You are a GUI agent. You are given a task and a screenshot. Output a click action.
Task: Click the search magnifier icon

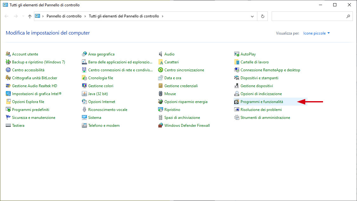coord(348,16)
